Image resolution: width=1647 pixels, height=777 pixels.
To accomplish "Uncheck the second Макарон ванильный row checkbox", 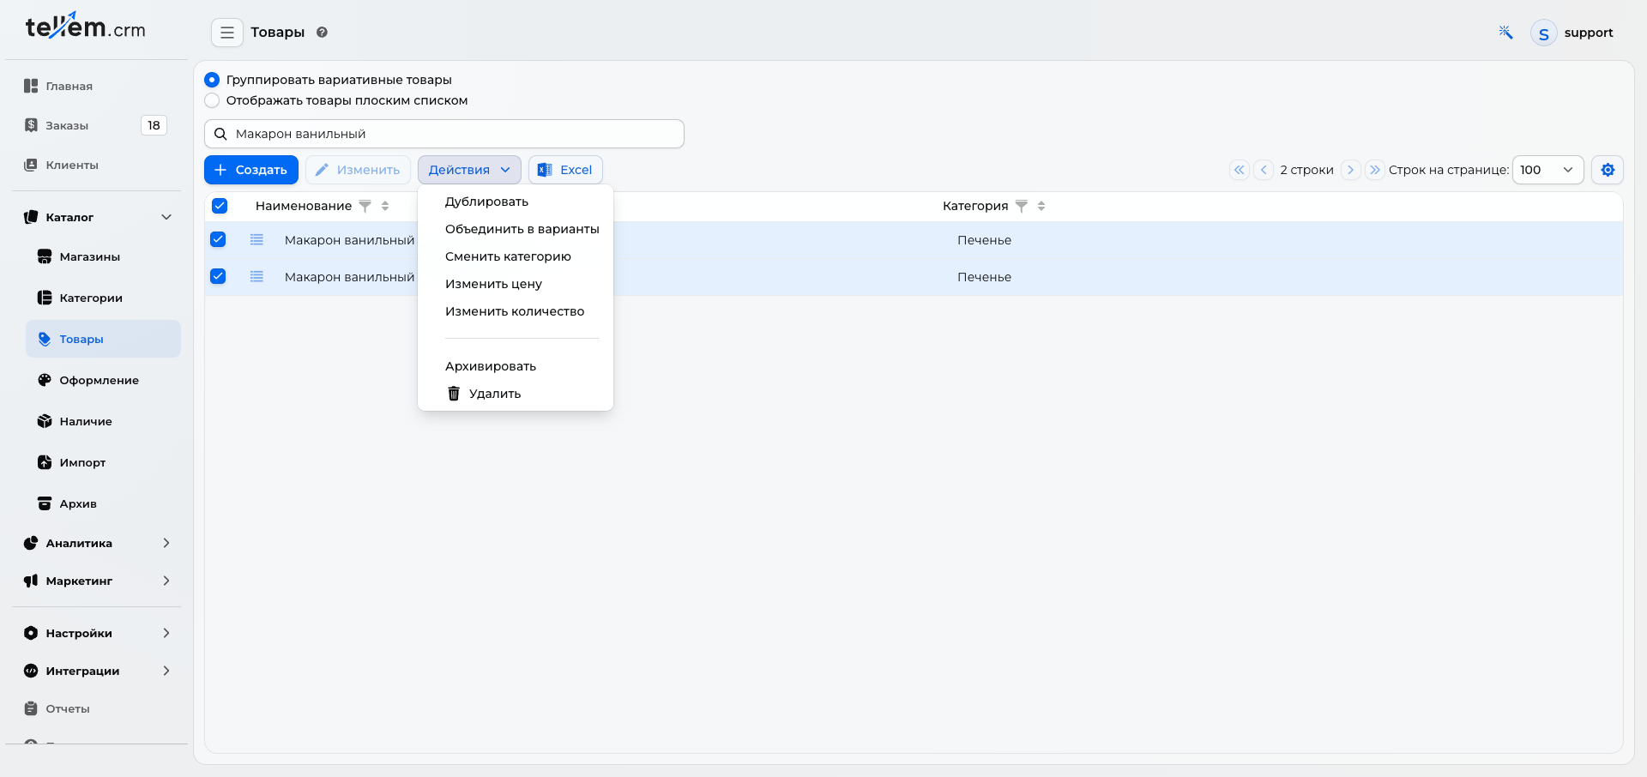I will point(218,276).
